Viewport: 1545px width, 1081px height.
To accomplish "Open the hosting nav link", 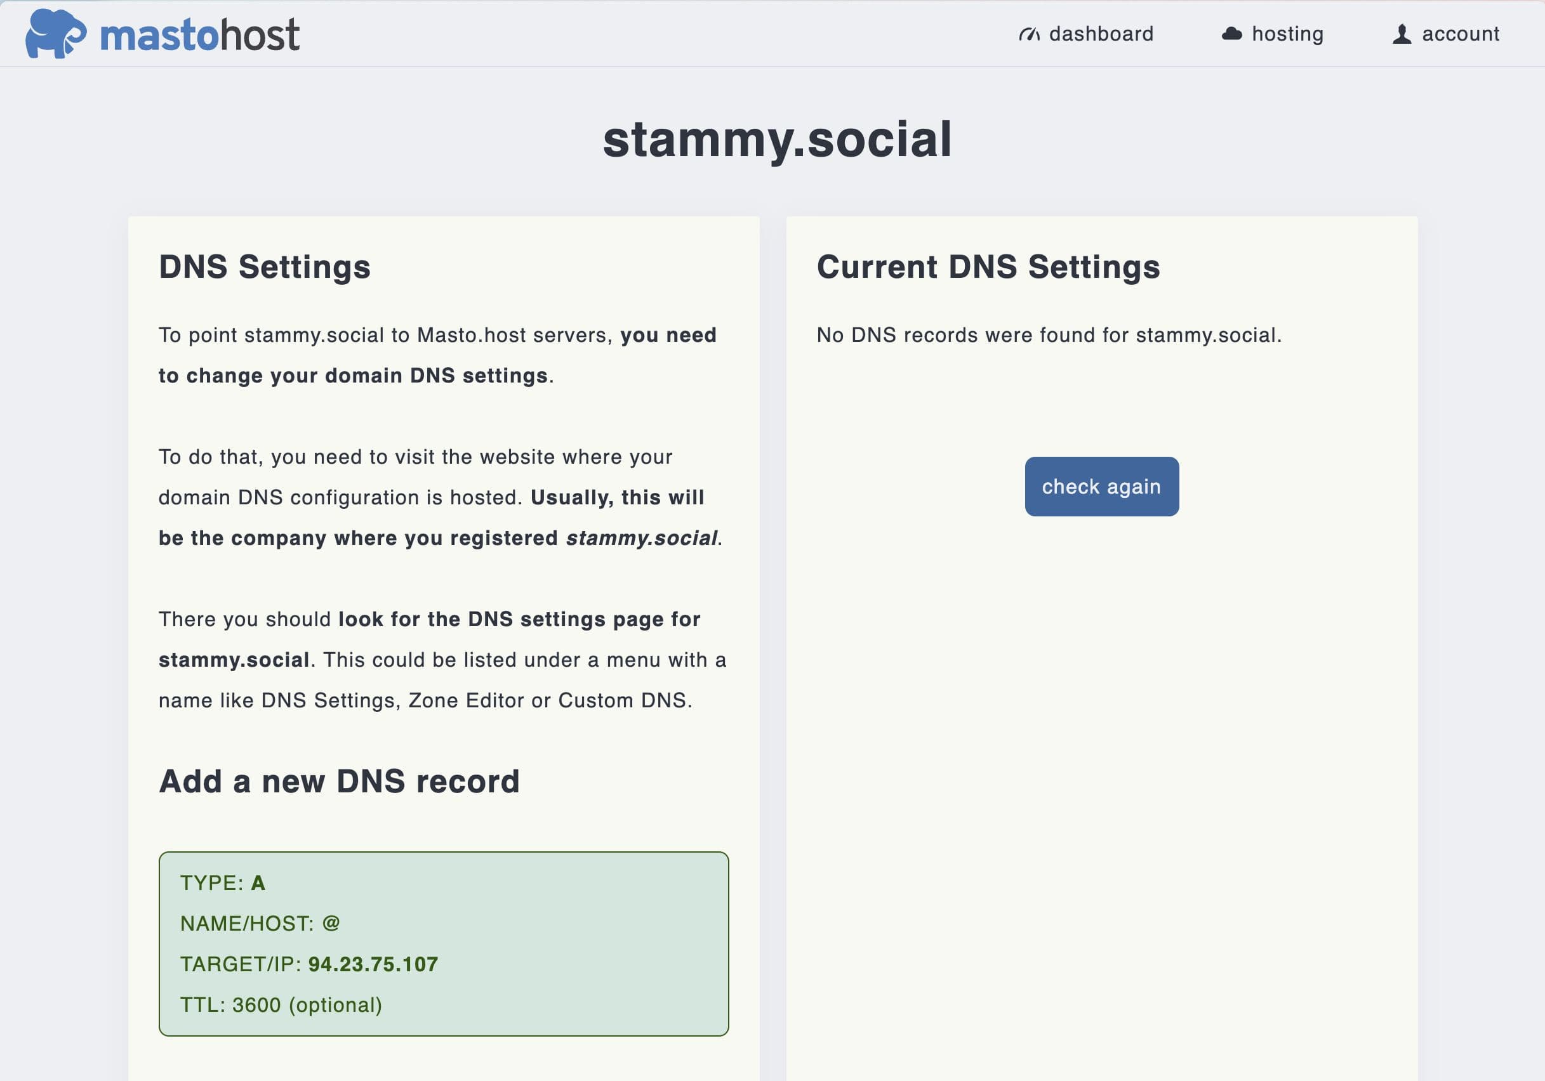I will (x=1273, y=34).
